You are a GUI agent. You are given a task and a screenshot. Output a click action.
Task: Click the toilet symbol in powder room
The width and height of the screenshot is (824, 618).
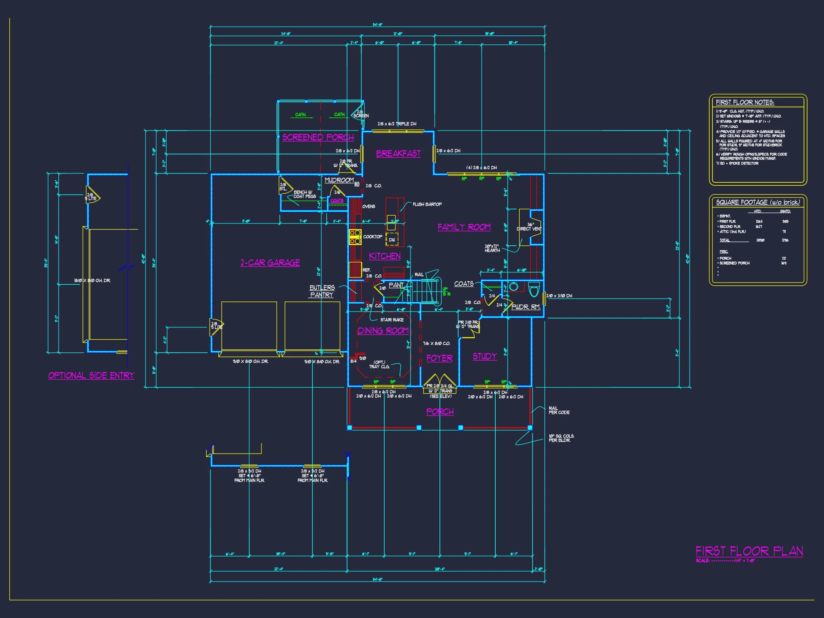[x=534, y=289]
